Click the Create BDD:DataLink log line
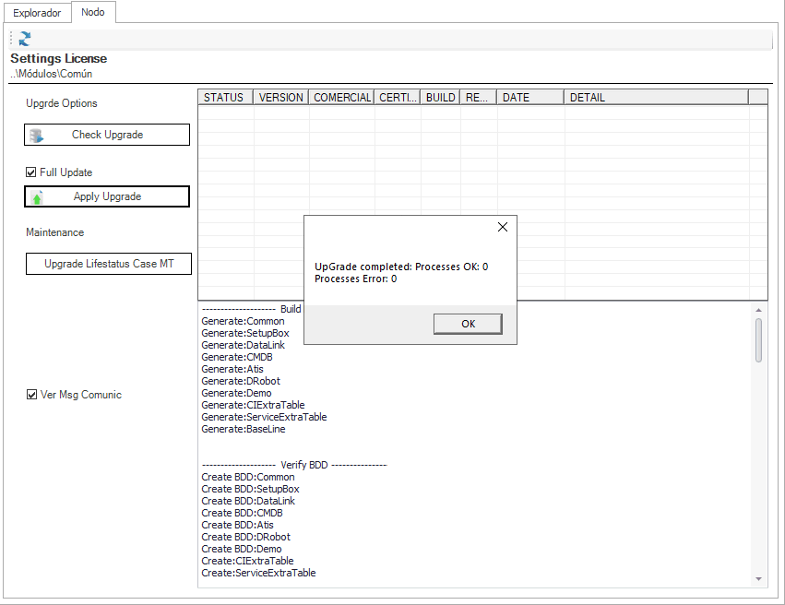The width and height of the screenshot is (785, 605). (x=248, y=502)
